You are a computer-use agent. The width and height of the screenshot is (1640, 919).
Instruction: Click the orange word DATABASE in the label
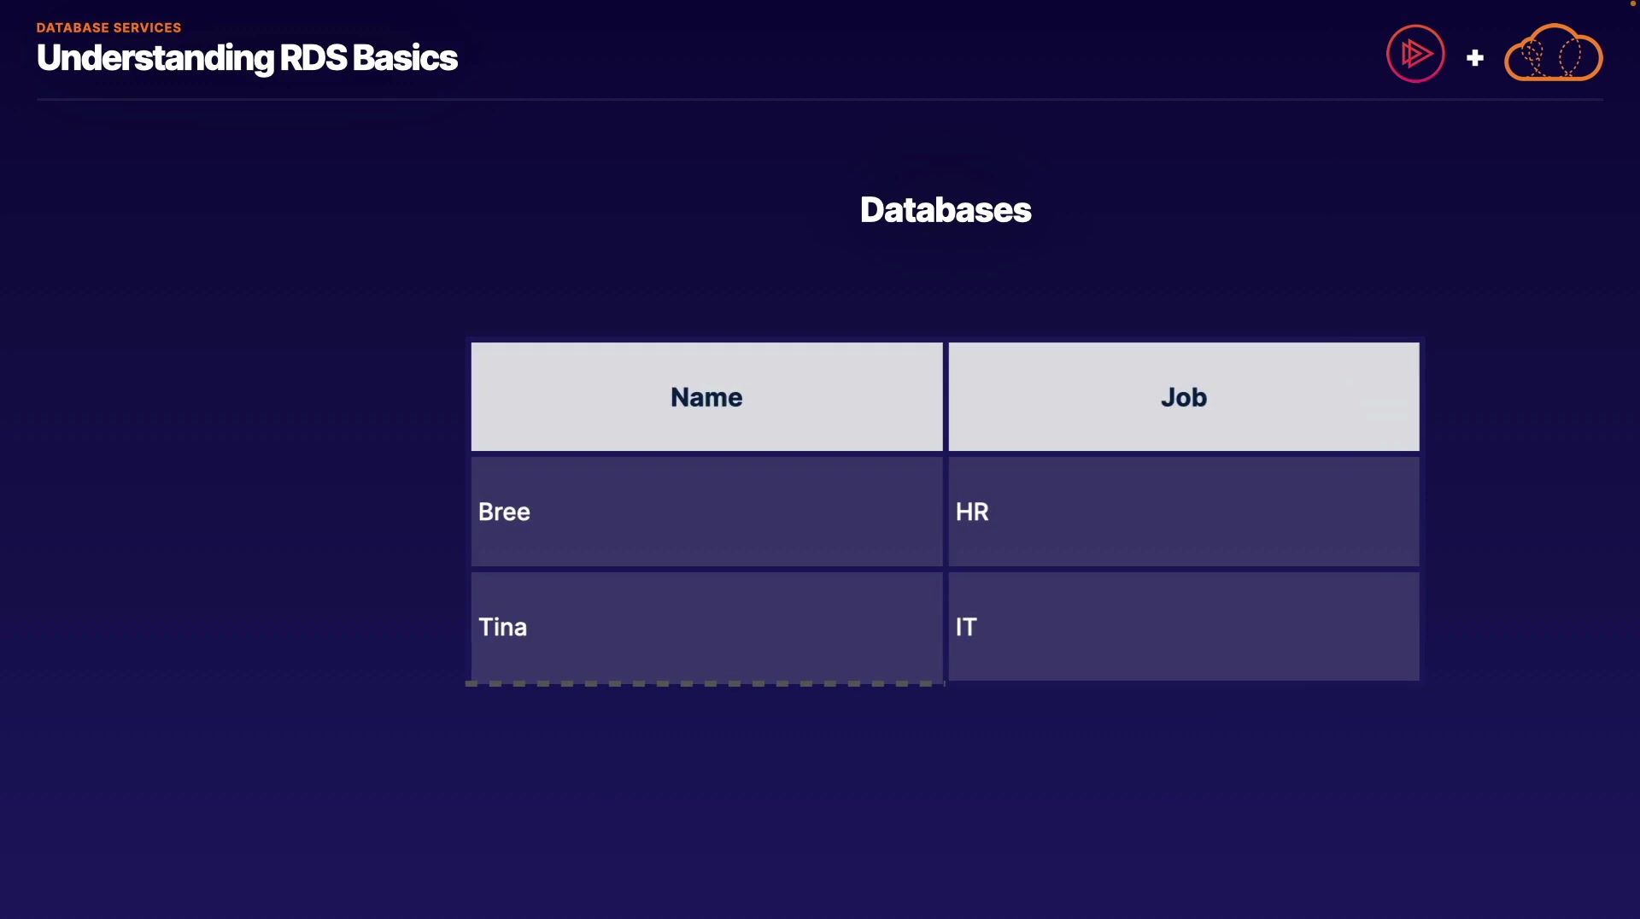tap(72, 27)
